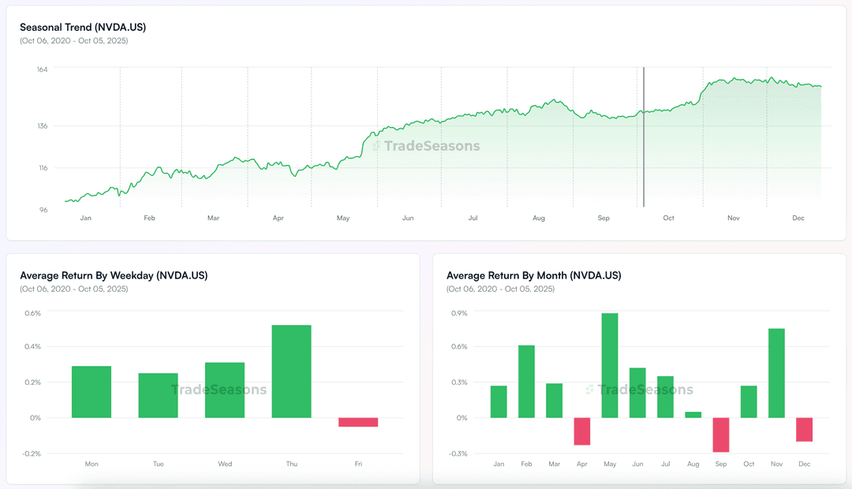Click the red Friday bar
852x489 pixels.
point(358,422)
